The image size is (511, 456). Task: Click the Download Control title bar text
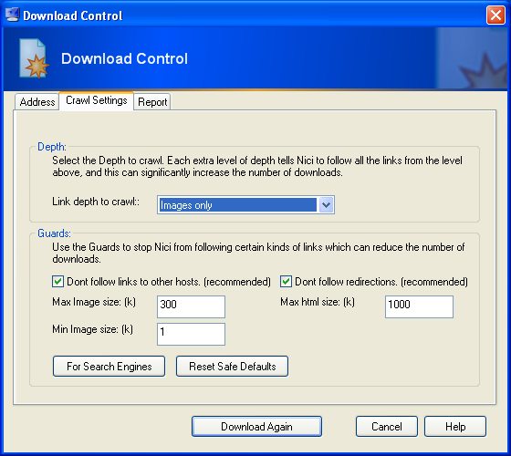pos(73,16)
